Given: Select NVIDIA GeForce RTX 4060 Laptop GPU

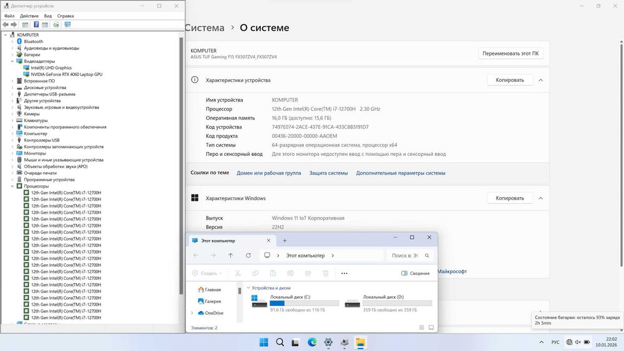Looking at the screenshot, I should [67, 74].
